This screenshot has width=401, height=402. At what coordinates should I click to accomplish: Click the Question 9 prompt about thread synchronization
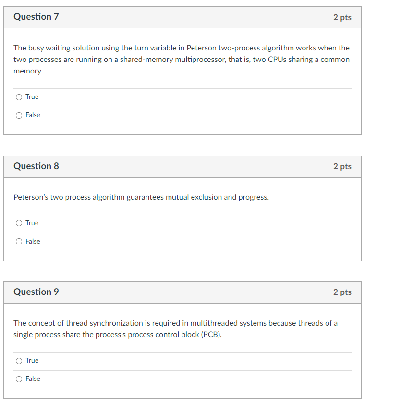point(175,329)
